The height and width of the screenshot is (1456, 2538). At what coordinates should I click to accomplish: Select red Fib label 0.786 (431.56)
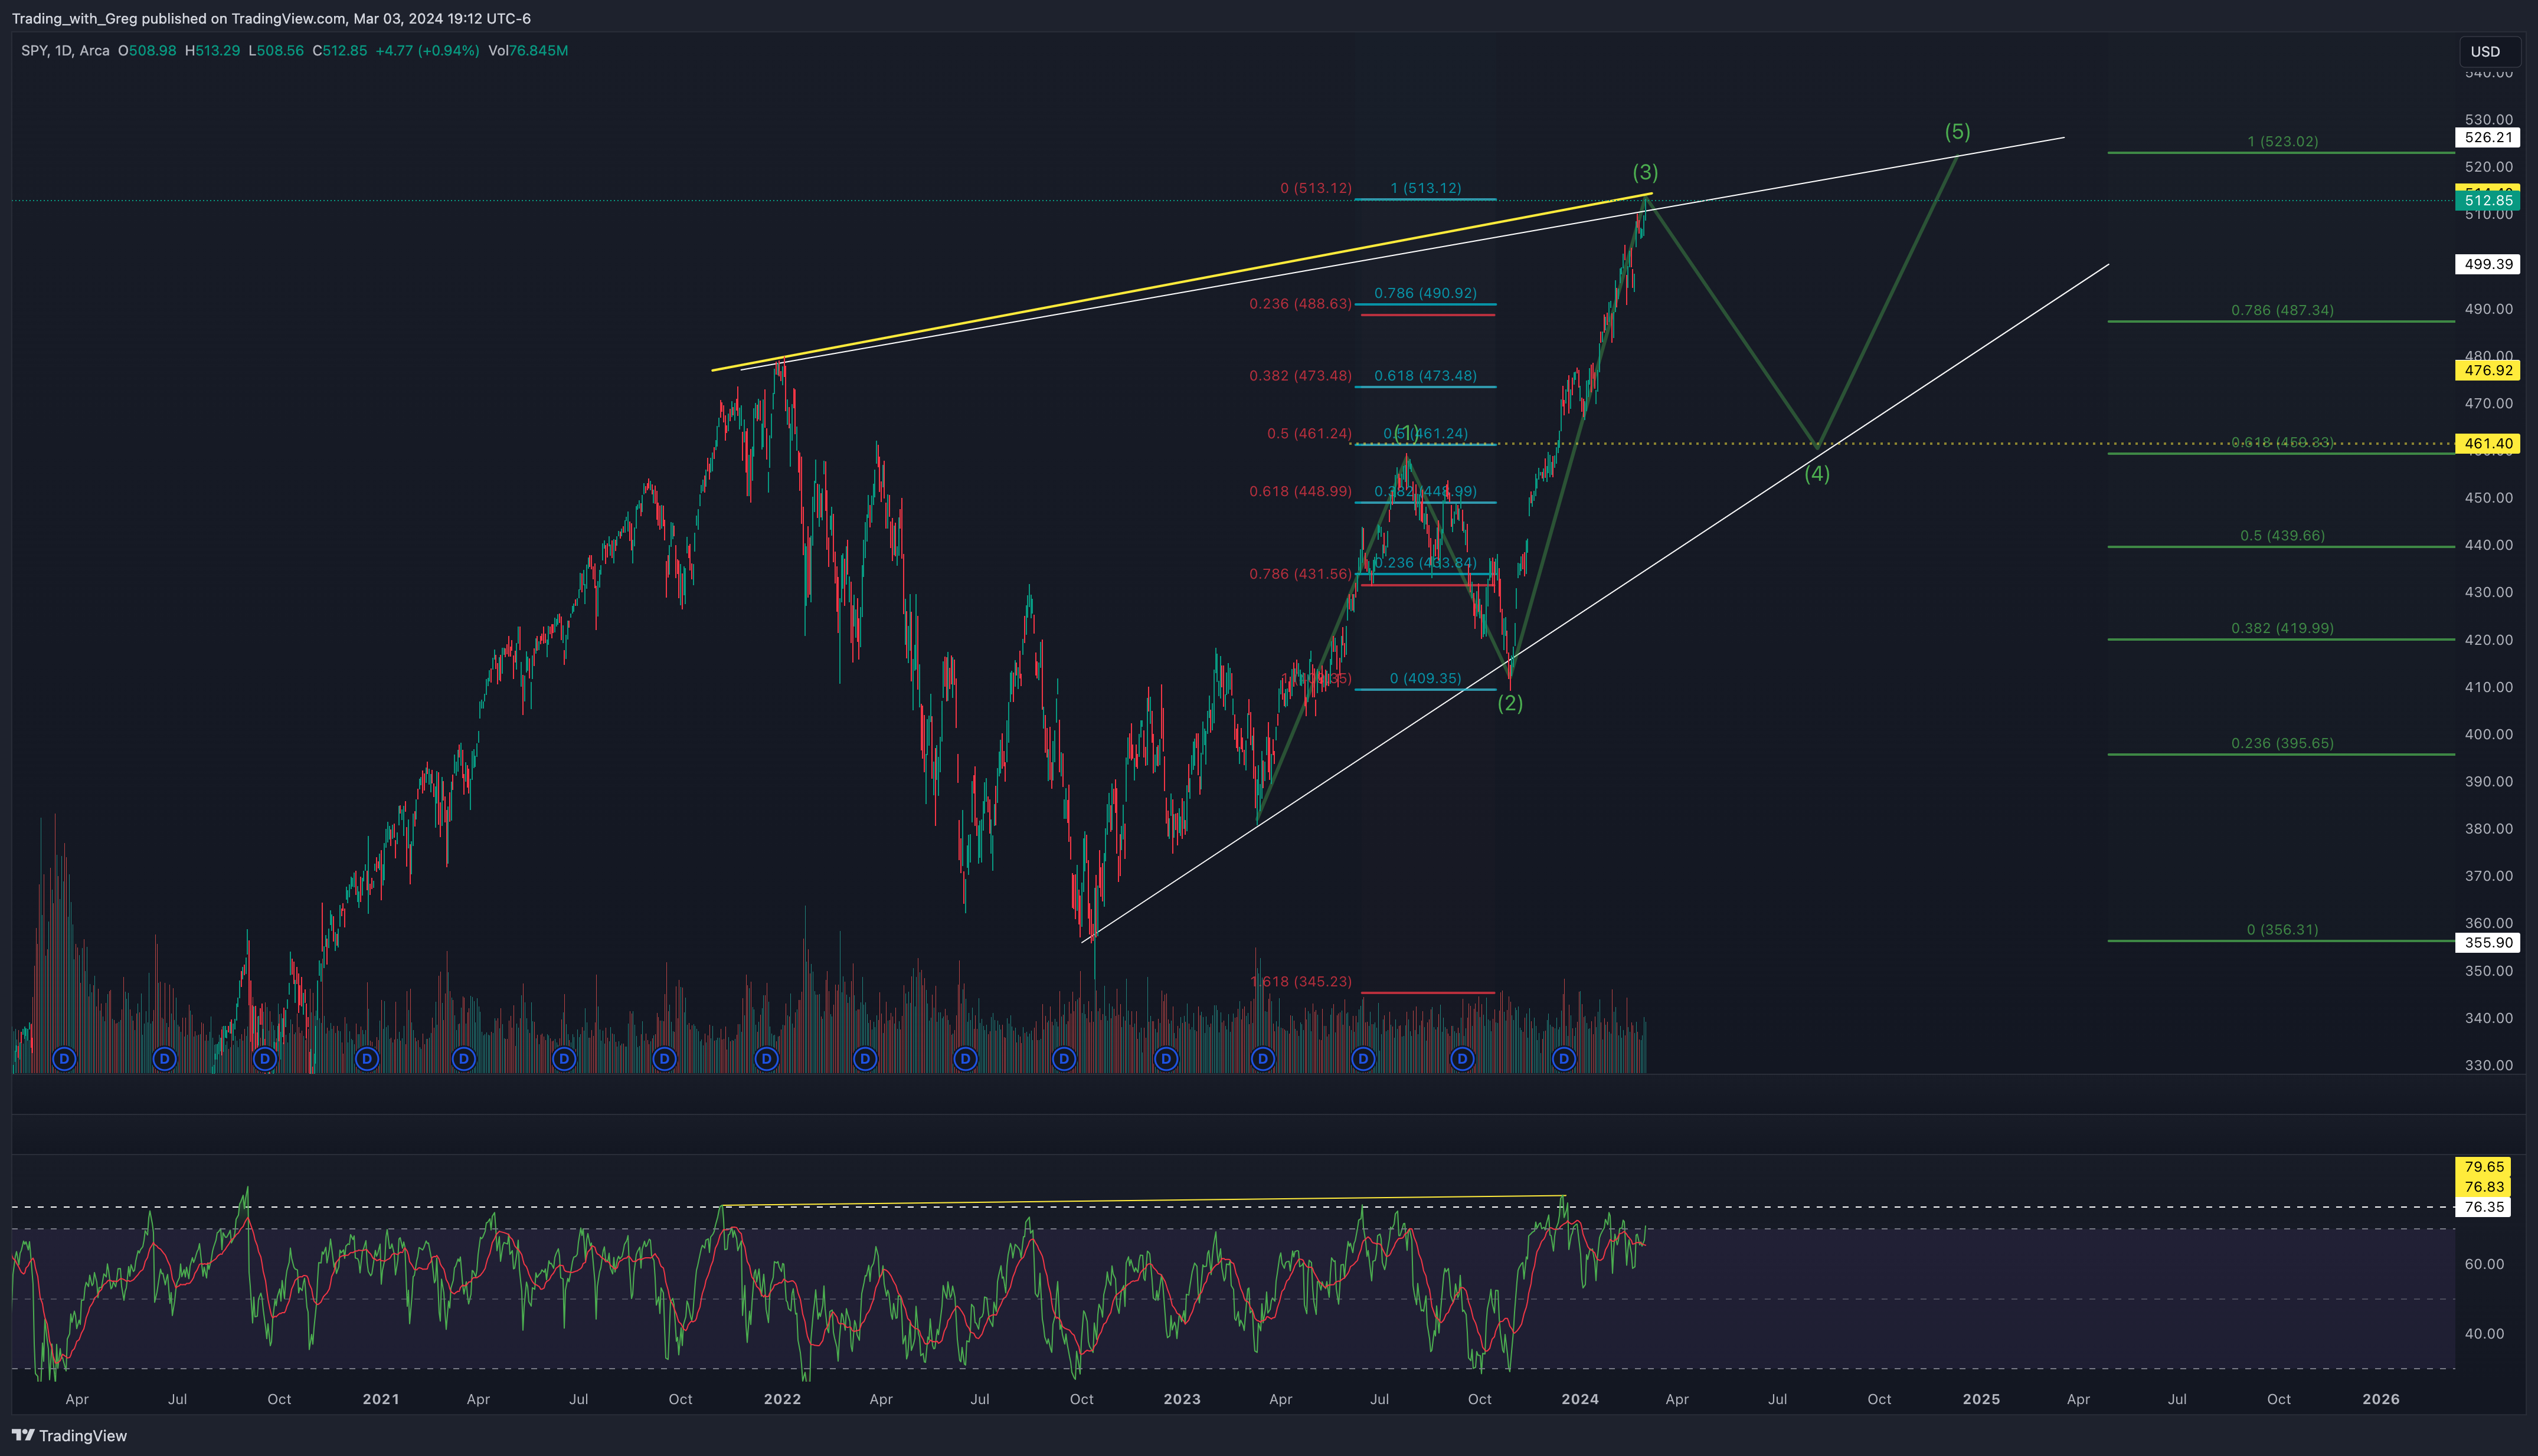(x=1300, y=574)
